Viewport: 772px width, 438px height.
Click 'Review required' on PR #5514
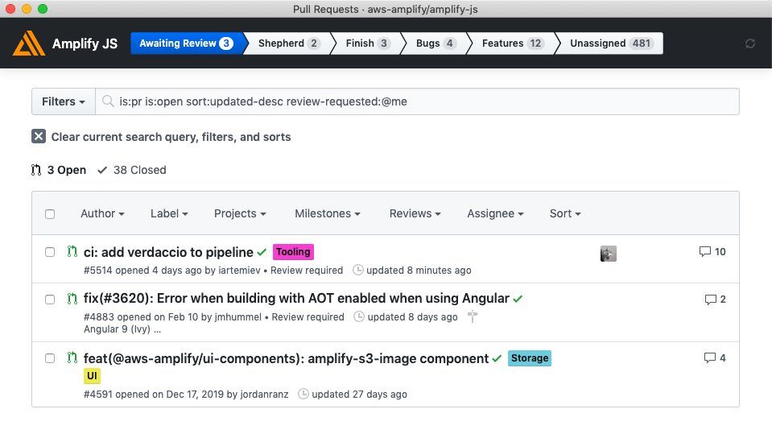(x=307, y=270)
